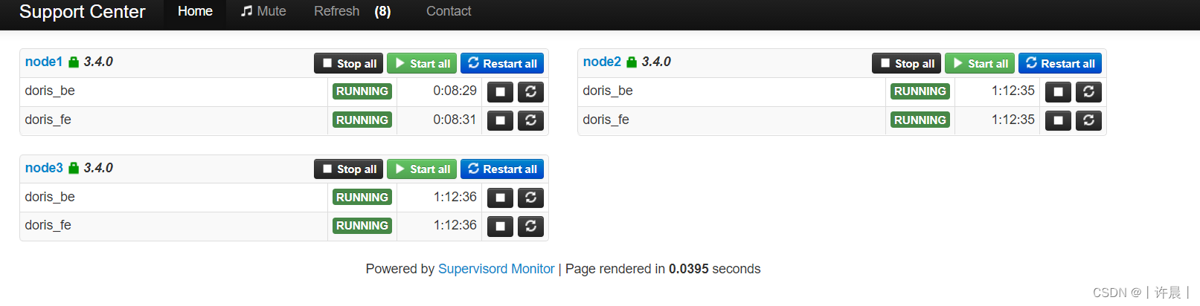
Task: Click Refresh in the navbar
Action: point(337,11)
